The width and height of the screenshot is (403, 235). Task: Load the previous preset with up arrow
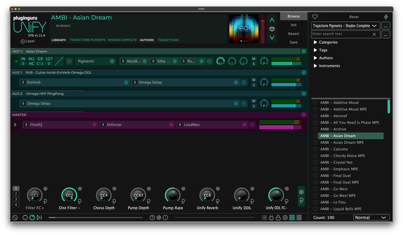coord(272,20)
